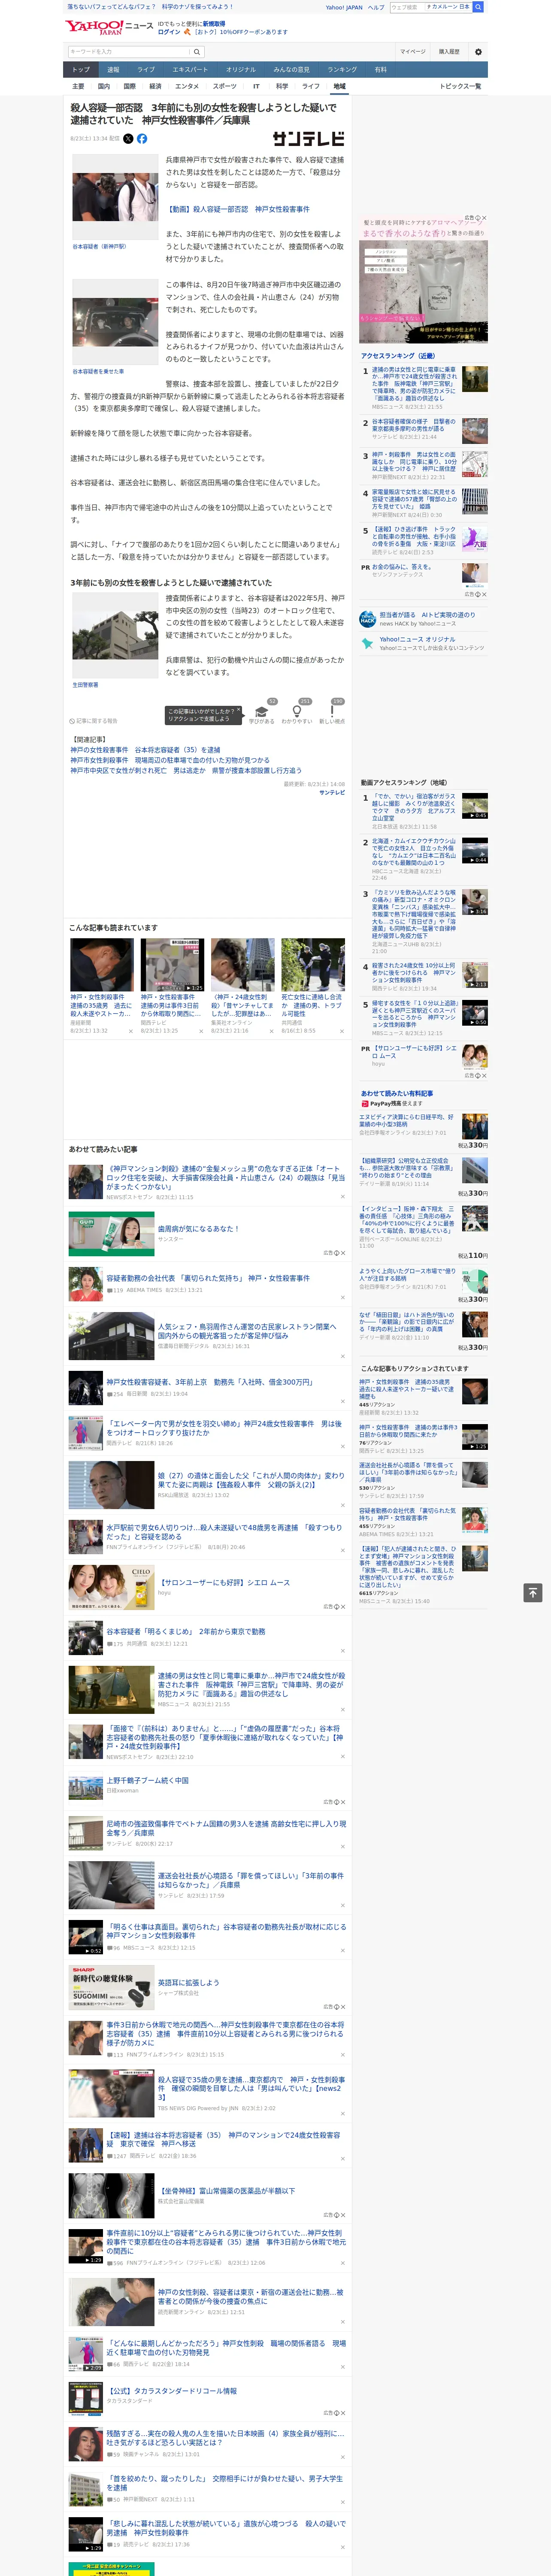Open the ランキング navigation tab
Screen dimensions: 551x2576
pos(342,69)
